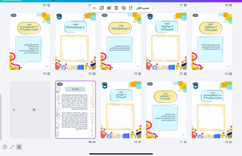Click the printer icon beside page number 21
This screenshot has width=242, height=156.
pos(230,74)
